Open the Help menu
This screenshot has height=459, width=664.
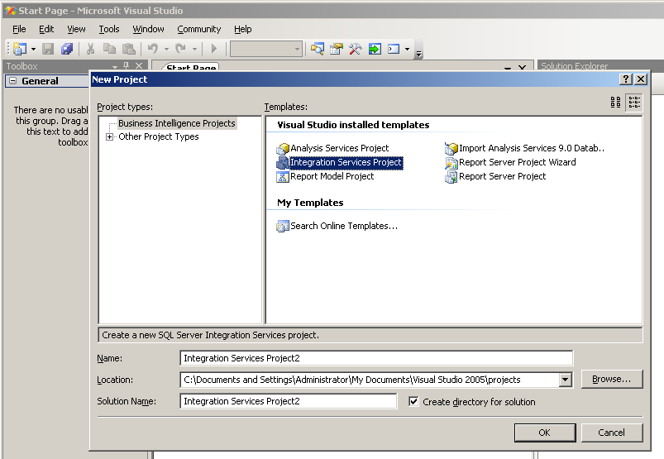pos(242,29)
